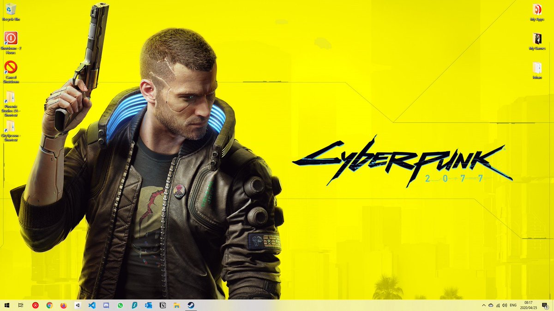554x311 pixels.
Task: Open the Phoenix Studios ZA folder shortcut
Action: click(11, 104)
